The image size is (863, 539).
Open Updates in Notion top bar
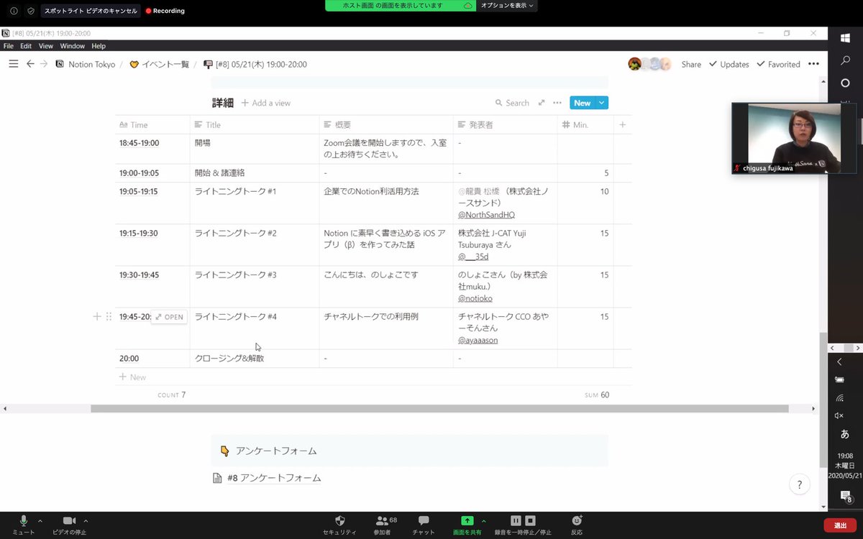[x=729, y=64]
